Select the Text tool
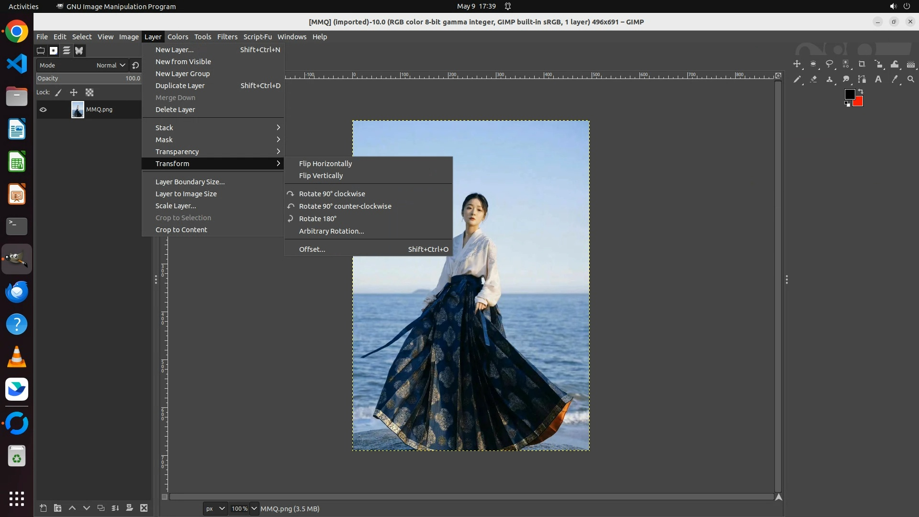This screenshot has width=919, height=517. point(878,79)
